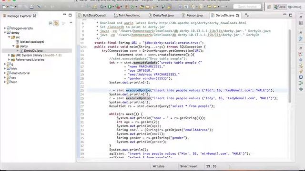
Task: Click the Open Type folder toolbar icon
Action: tap(142, 7)
